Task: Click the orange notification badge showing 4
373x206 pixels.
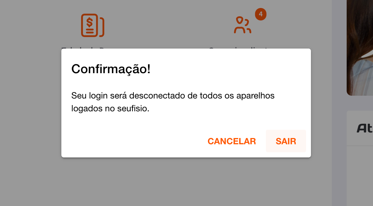Action: tap(261, 14)
